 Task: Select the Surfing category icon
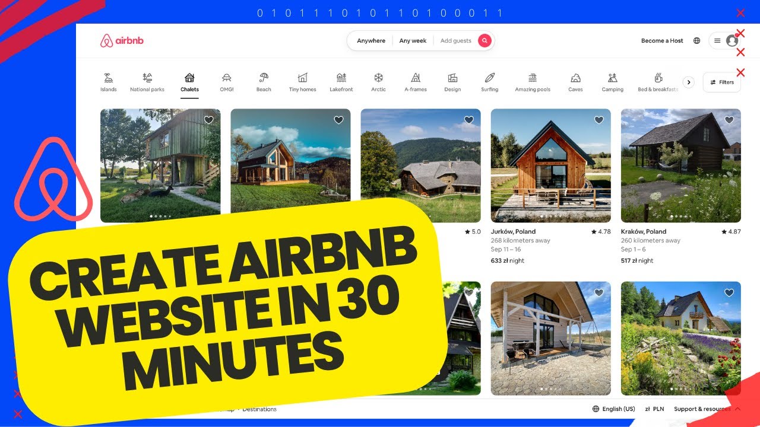(490, 78)
